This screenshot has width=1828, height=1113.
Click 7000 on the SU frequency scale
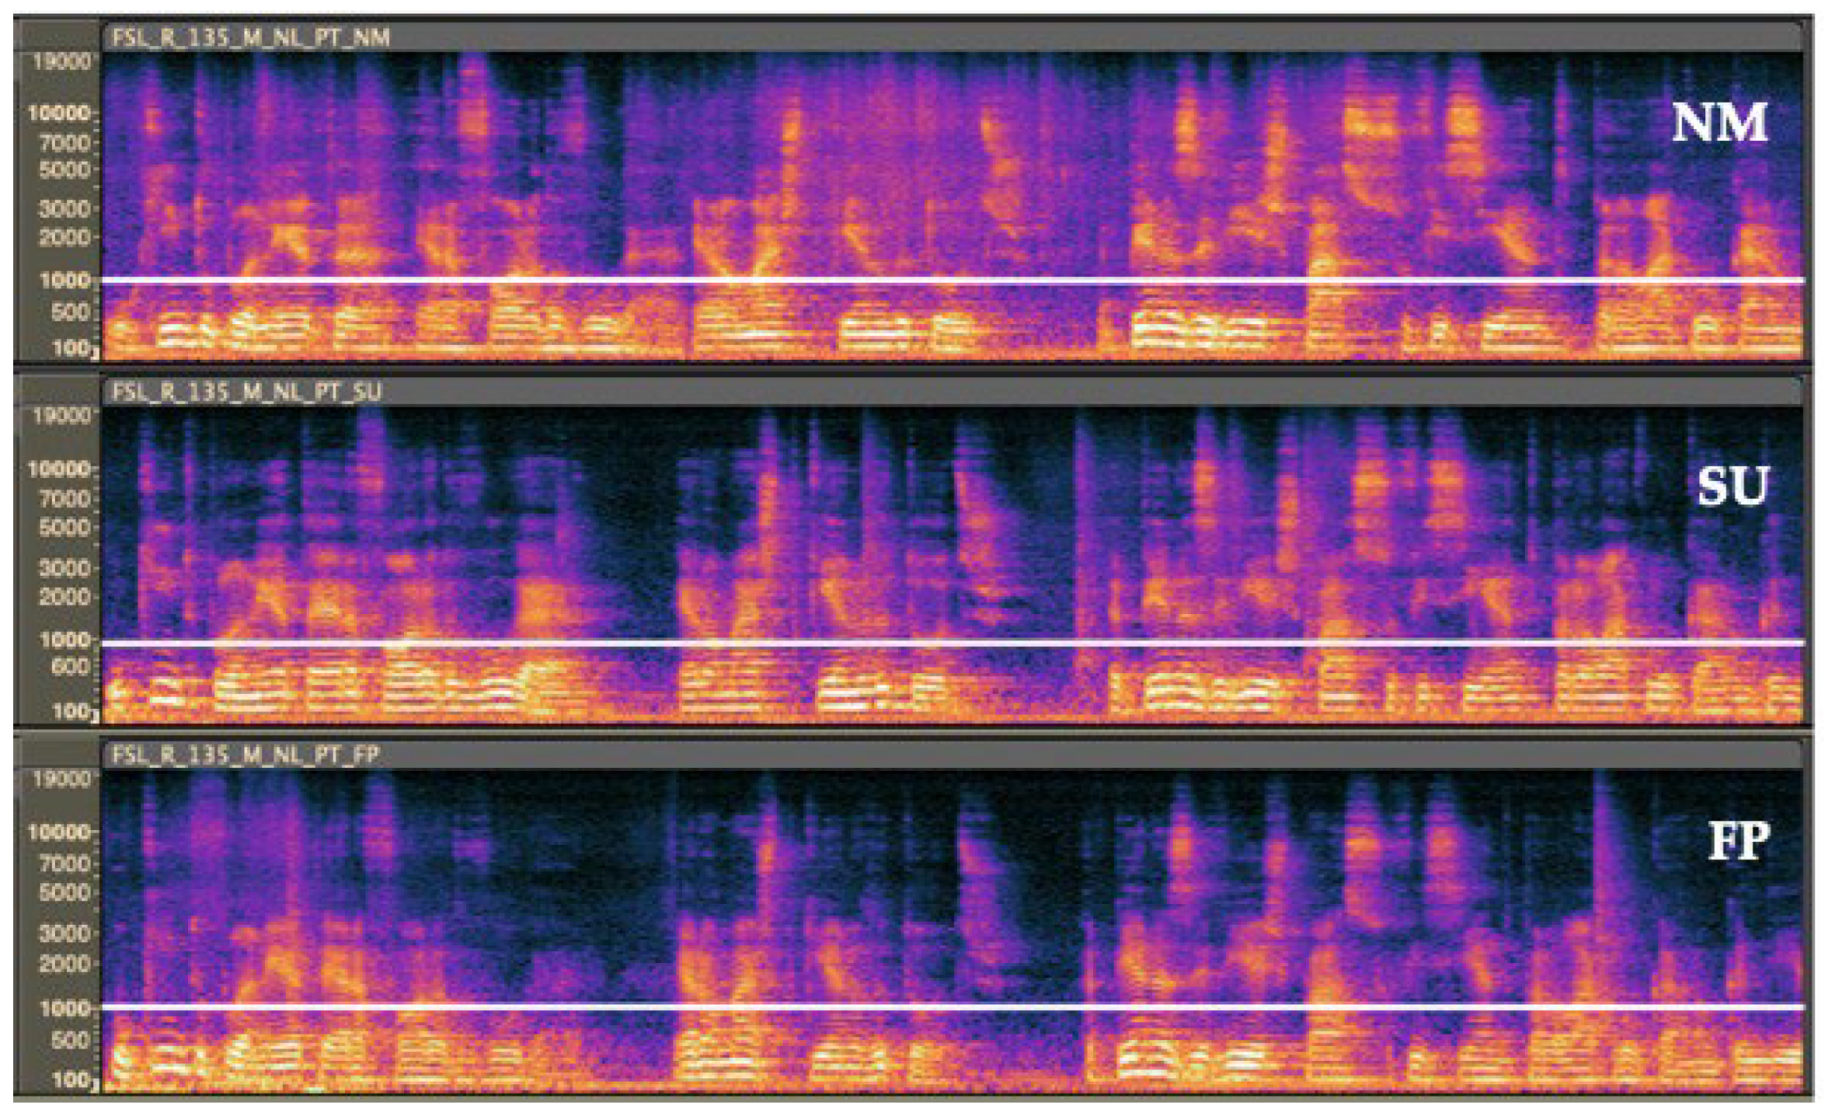coord(64,498)
